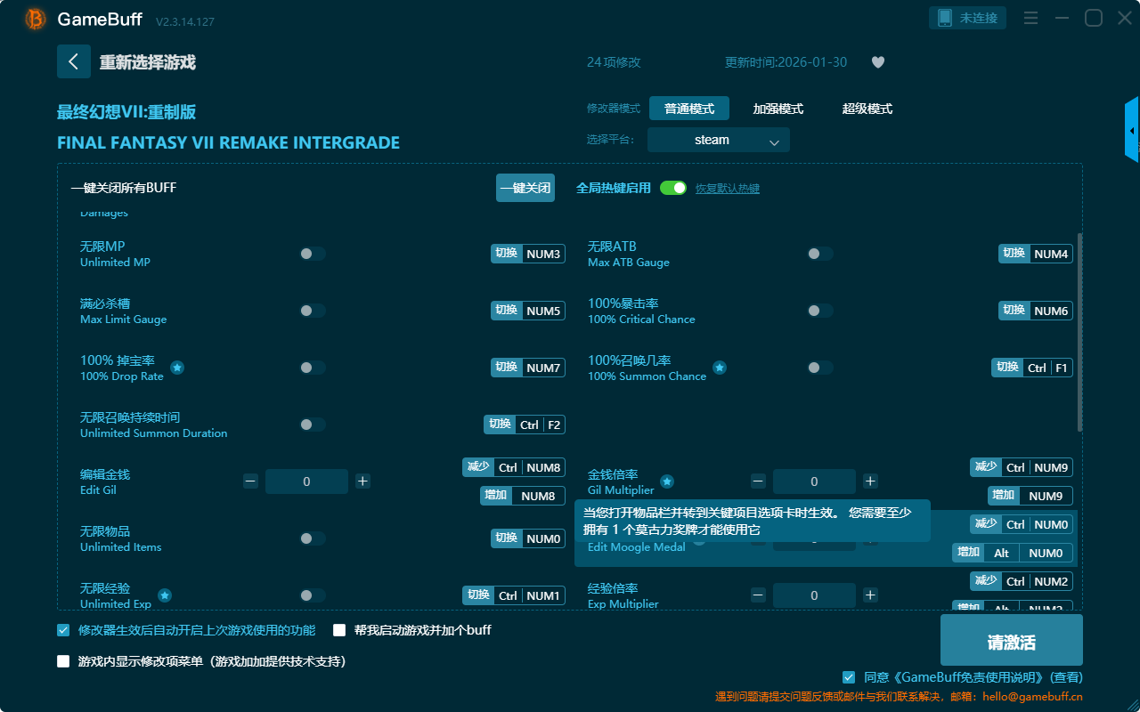
Task: Turn off the 全局热键启用 switch
Action: click(x=673, y=188)
